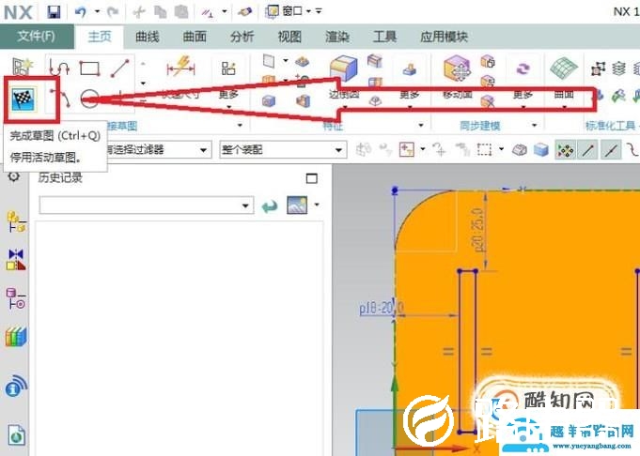
Task: Switch to the 分析 analysis tab
Action: (x=242, y=37)
